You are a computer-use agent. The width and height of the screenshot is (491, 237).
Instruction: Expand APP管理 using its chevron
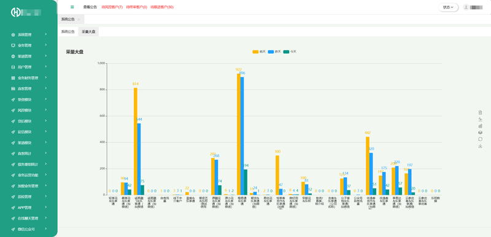45,207
